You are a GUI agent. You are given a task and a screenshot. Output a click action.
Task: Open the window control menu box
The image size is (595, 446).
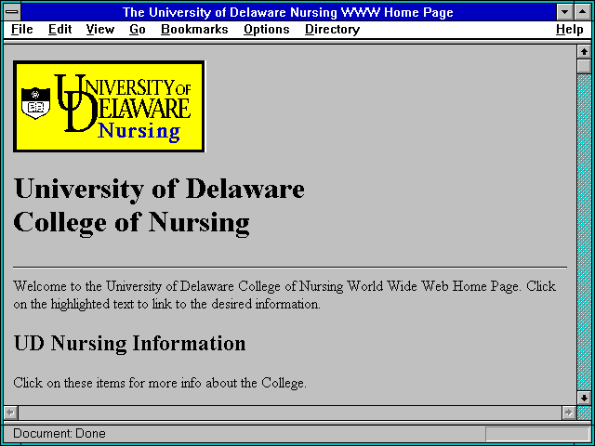[x=12, y=12]
